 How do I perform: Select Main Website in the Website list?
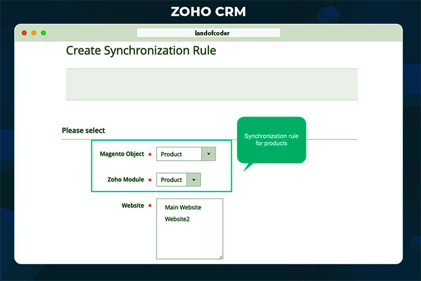(x=183, y=207)
